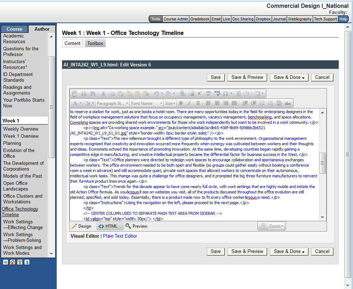Click the home icon below course sidebar
This screenshot has width=353, height=289.
tap(13, 262)
